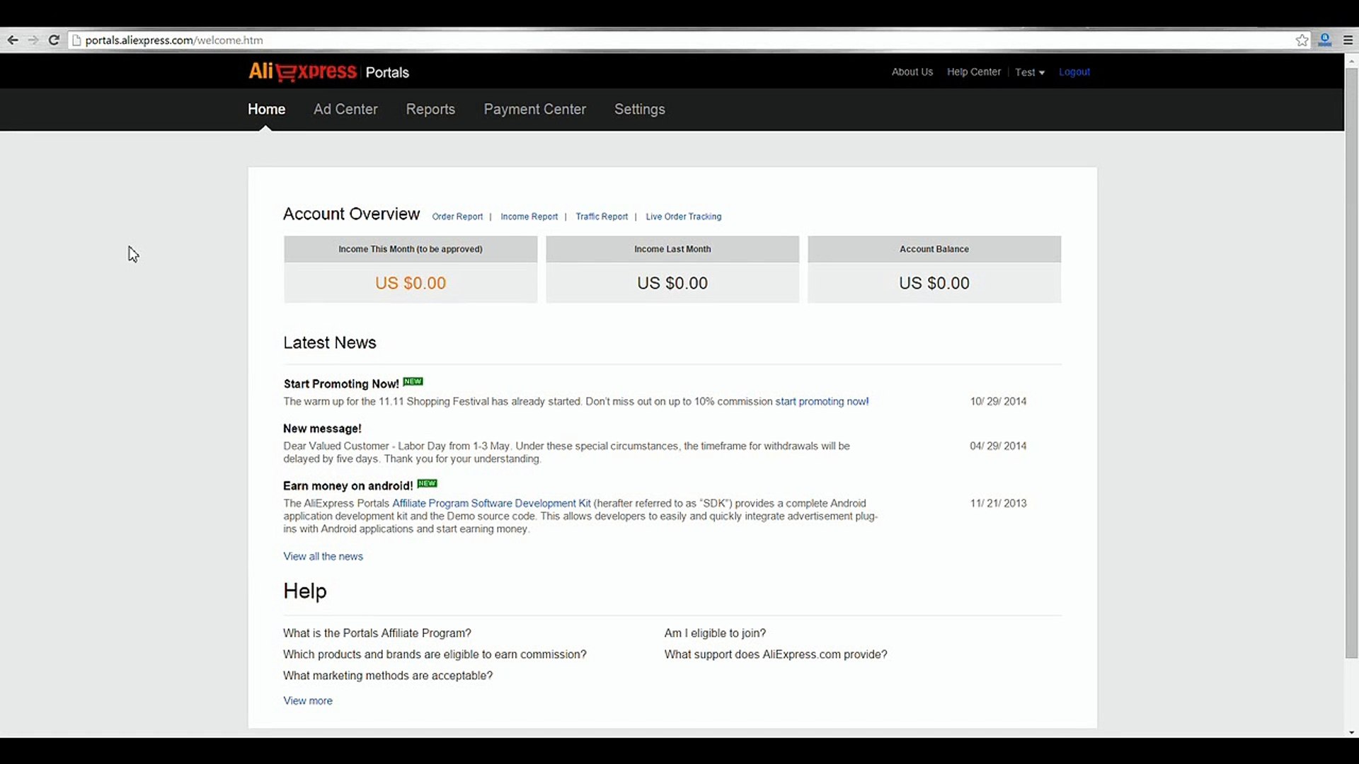Open the Settings navigation tab
The image size is (1359, 764).
pyautogui.click(x=639, y=109)
